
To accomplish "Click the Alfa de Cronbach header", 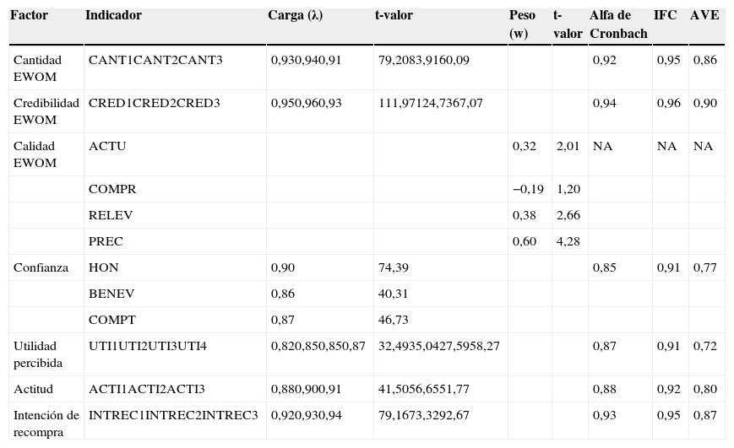I will (x=618, y=24).
